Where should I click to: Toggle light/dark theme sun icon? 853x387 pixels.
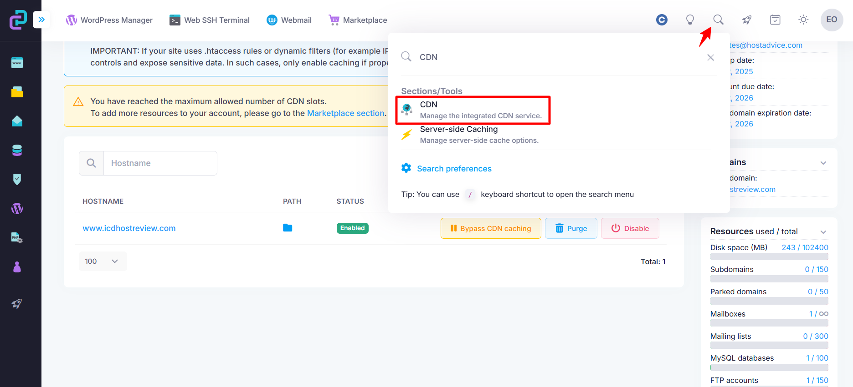pos(803,20)
